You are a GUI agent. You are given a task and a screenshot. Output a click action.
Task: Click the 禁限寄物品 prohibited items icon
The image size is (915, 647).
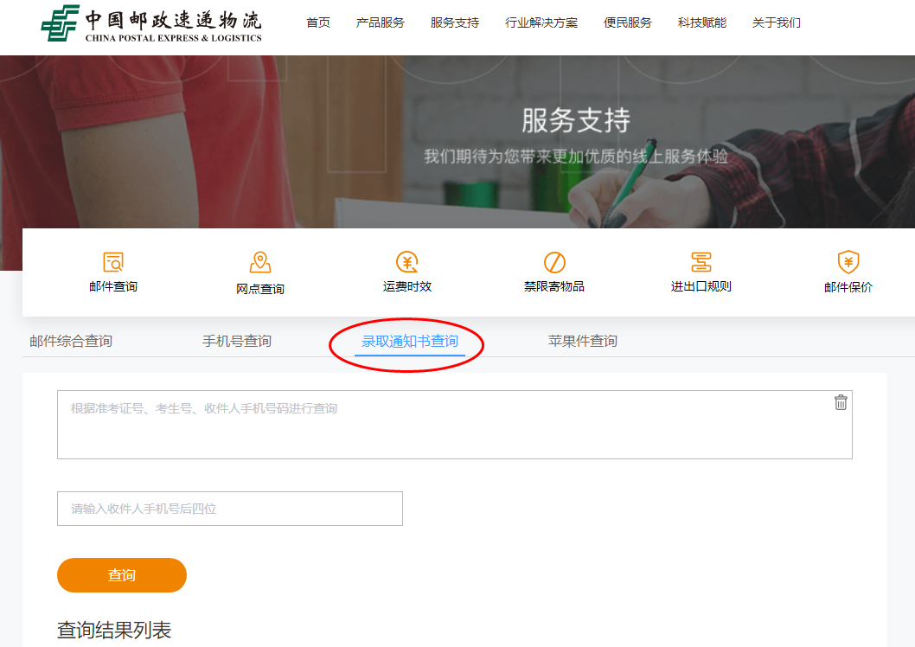coord(554,262)
